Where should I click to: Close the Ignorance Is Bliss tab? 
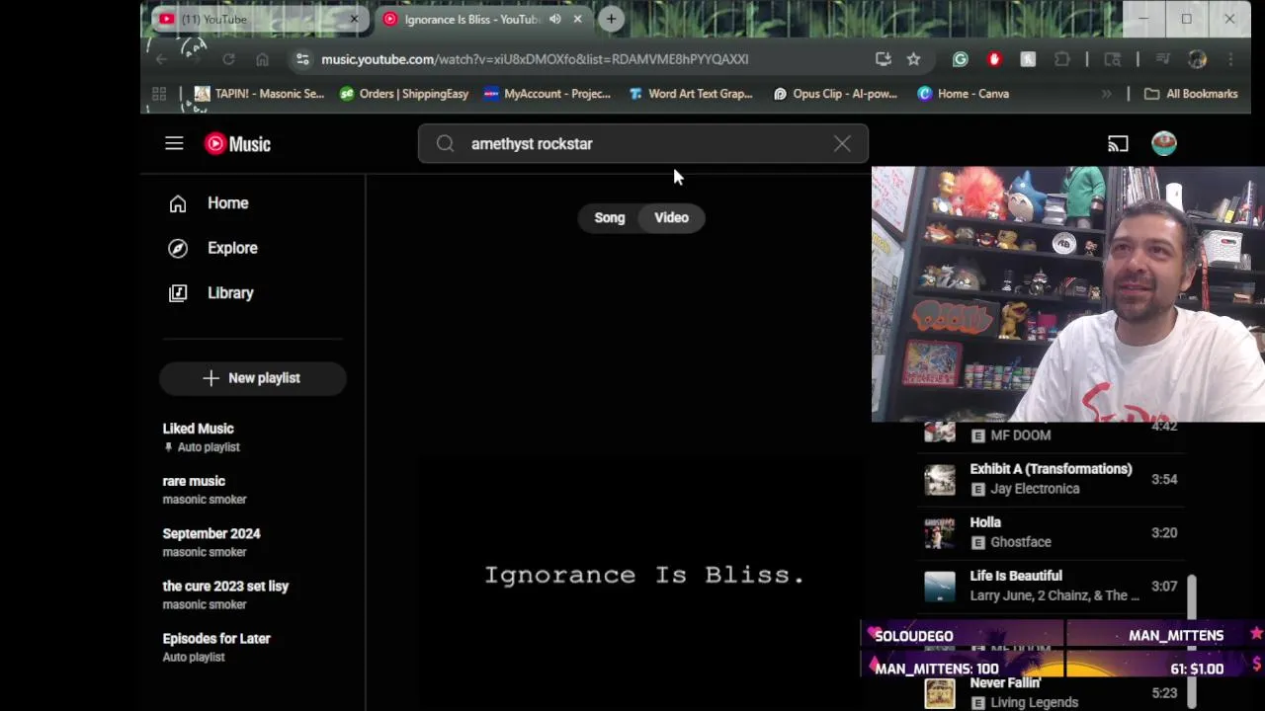tap(577, 20)
